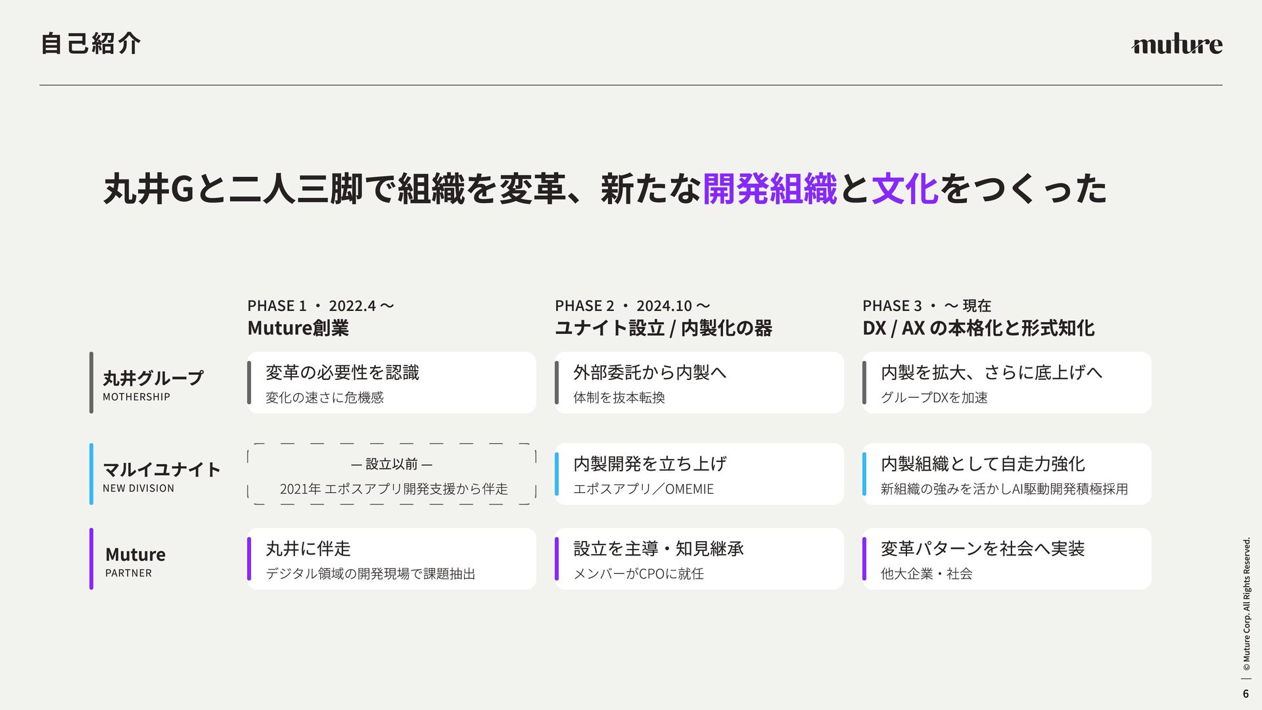Click the メンバーがCPOに就任 subtext
1262x710 pixels.
coord(638,574)
